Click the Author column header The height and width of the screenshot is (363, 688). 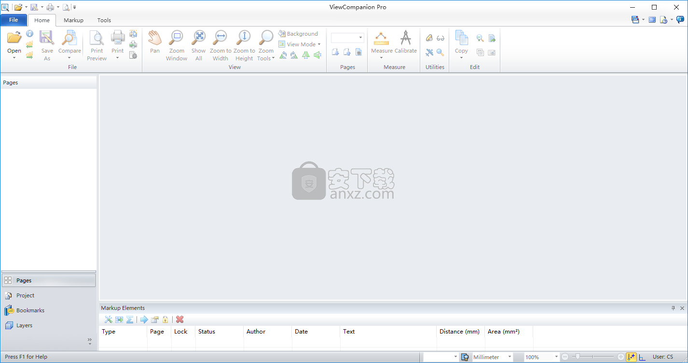pyautogui.click(x=268, y=332)
